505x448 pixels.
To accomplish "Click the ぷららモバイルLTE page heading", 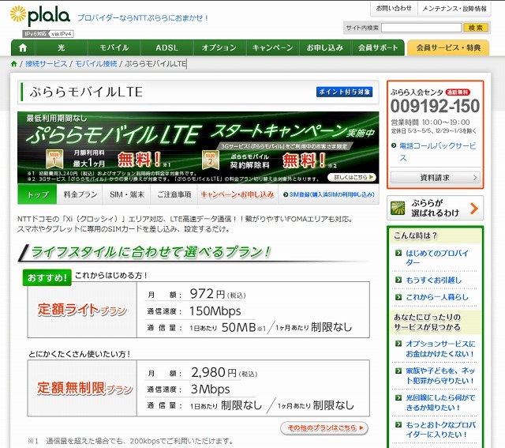I will click(x=86, y=92).
